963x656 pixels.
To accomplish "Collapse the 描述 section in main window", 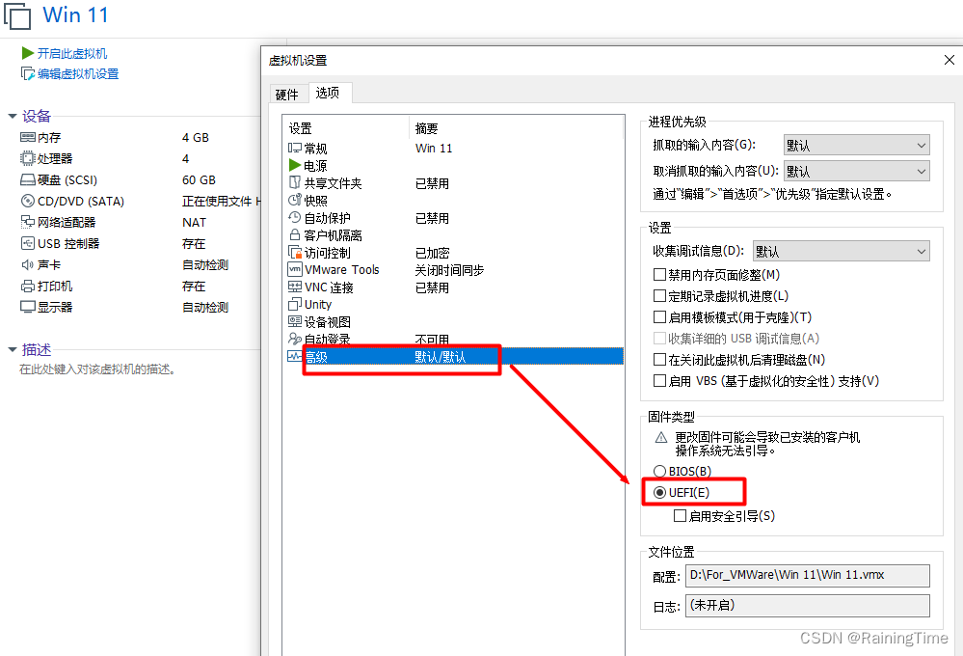I will pos(13,350).
